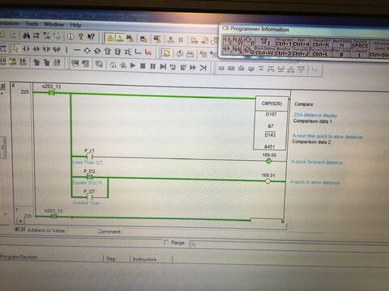
Task: Select the n253_13 contact on rung 6
Action: (52, 93)
